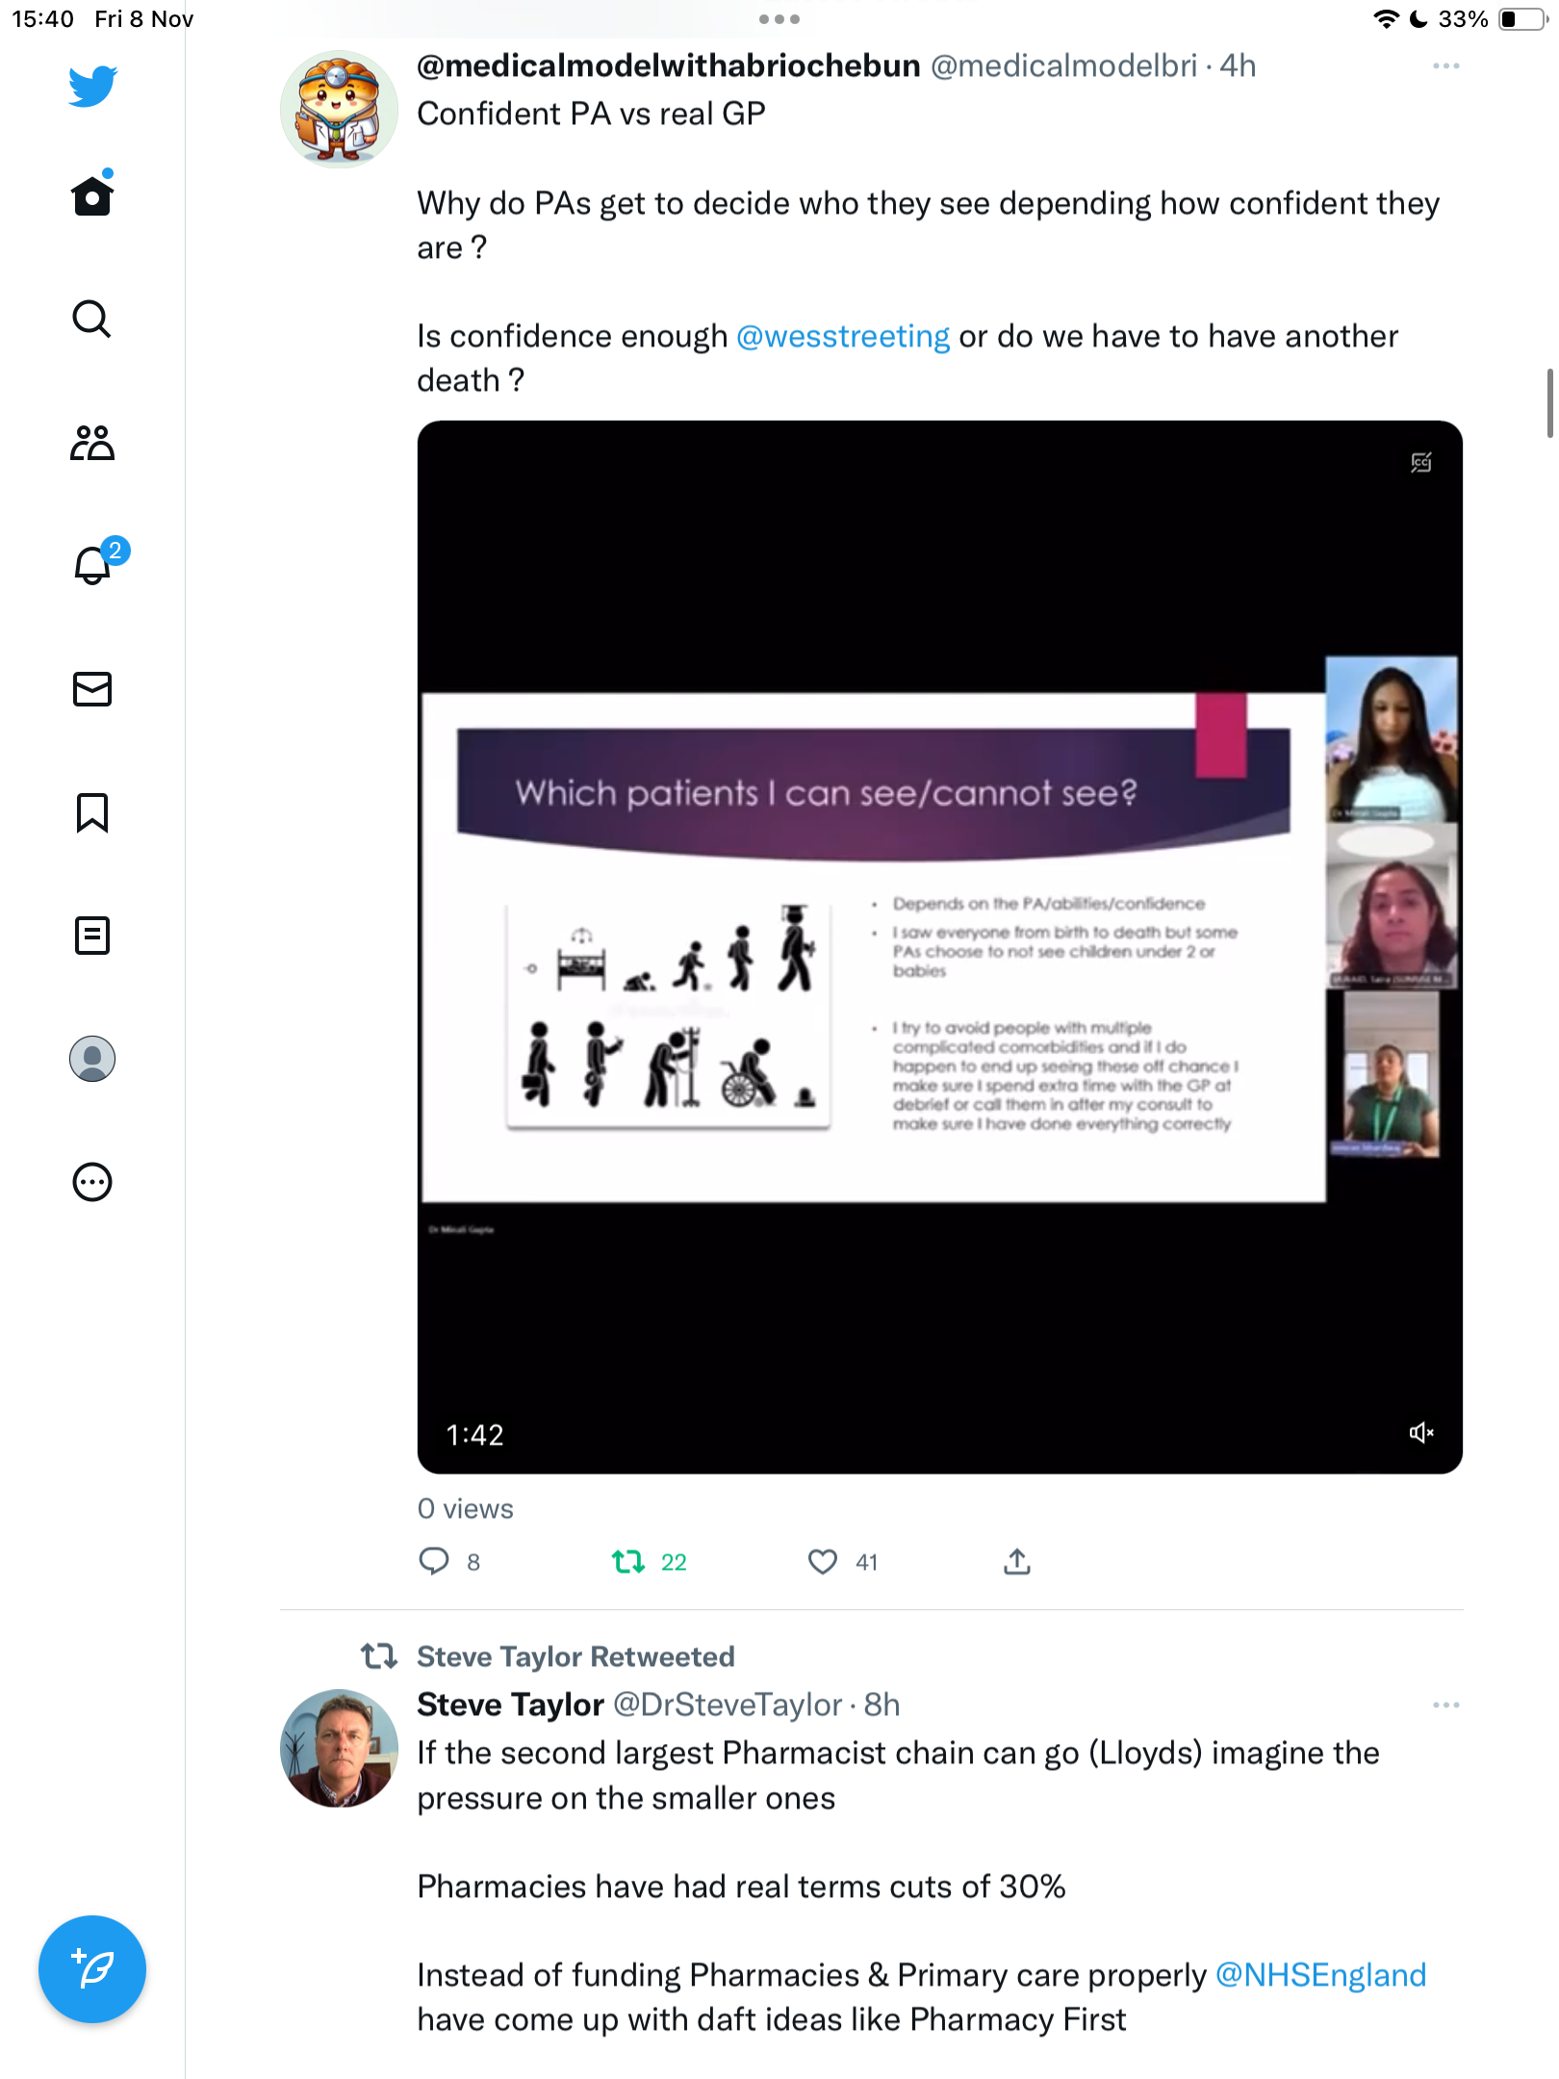Compose a new tweet

[x=92, y=1969]
